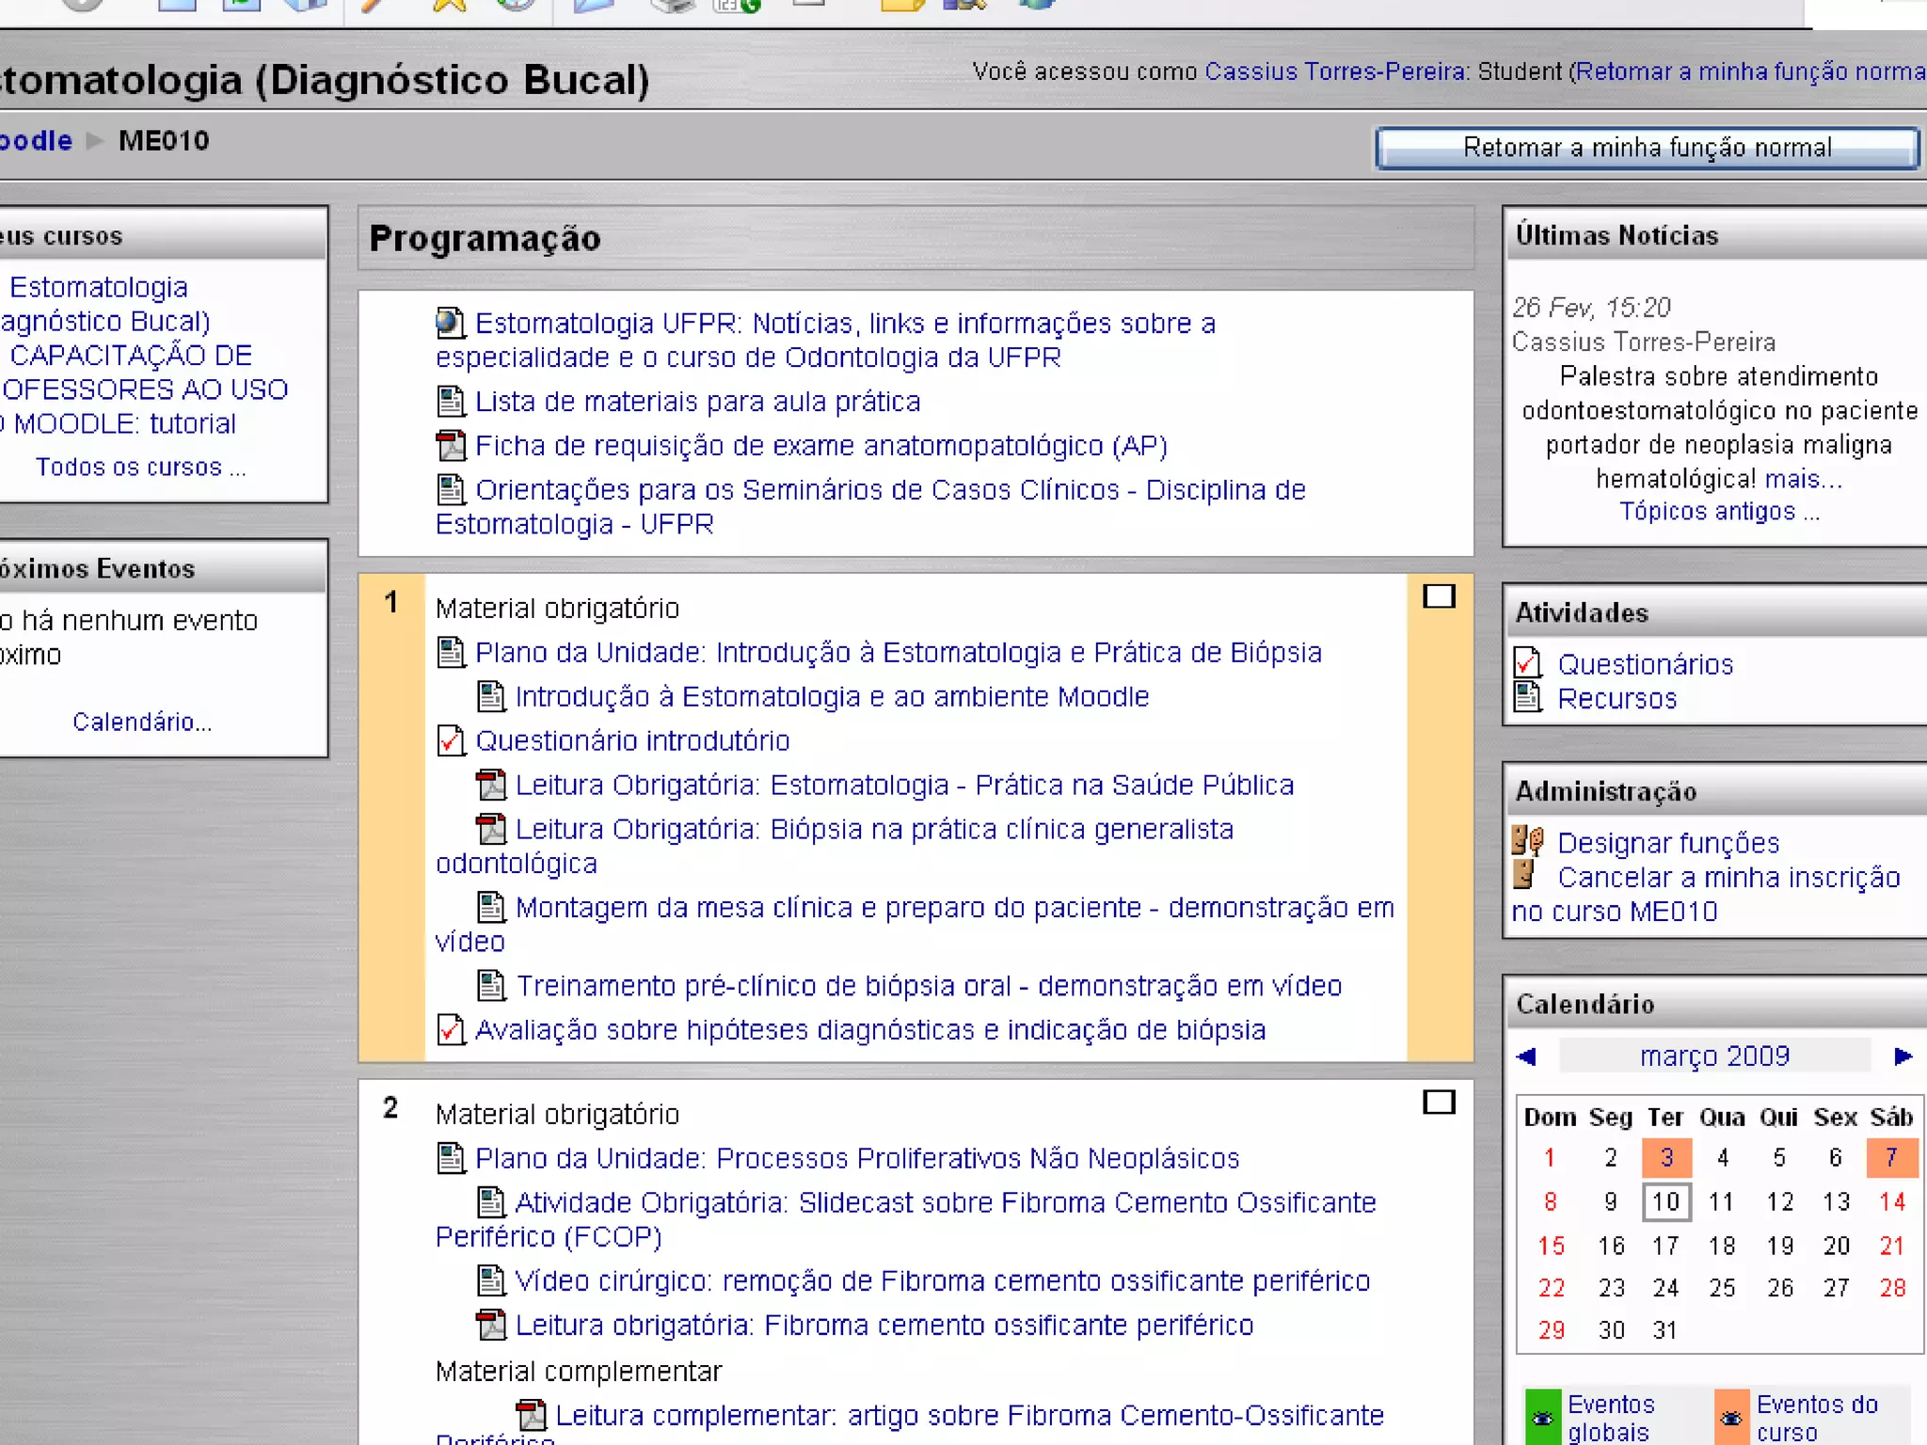
Task: Click PDF icon for Ficha de requisição
Action: pyautogui.click(x=451, y=445)
